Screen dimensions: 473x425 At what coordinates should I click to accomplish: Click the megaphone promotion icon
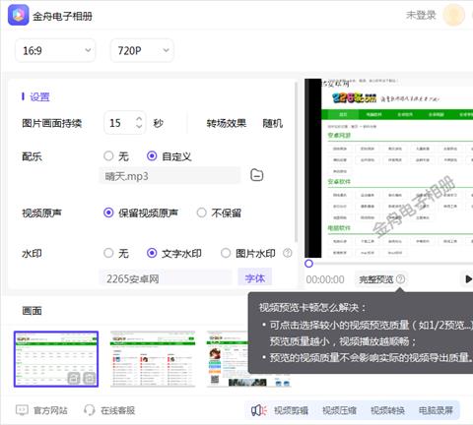click(x=259, y=410)
